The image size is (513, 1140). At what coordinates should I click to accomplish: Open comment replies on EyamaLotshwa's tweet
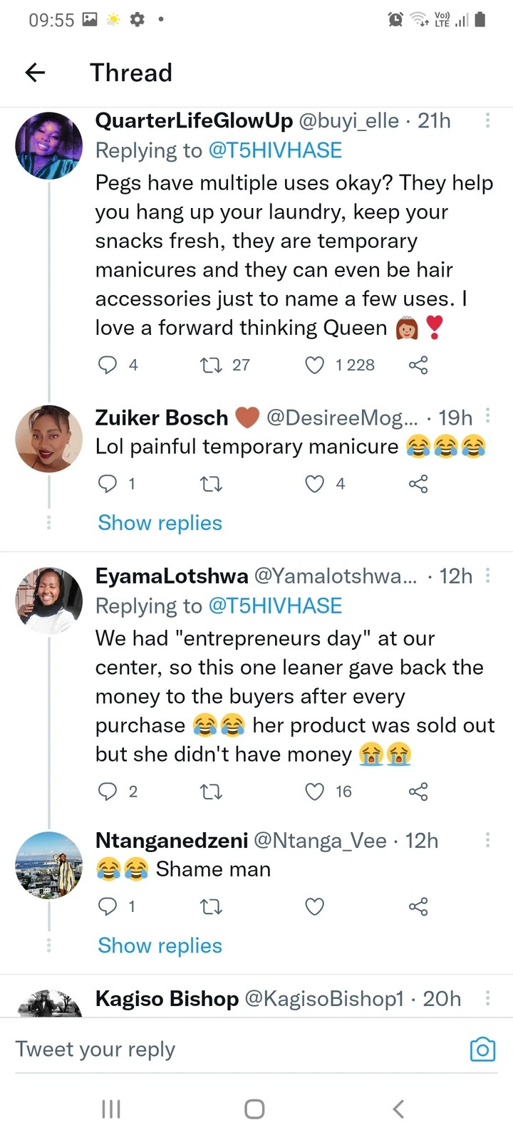tap(107, 792)
